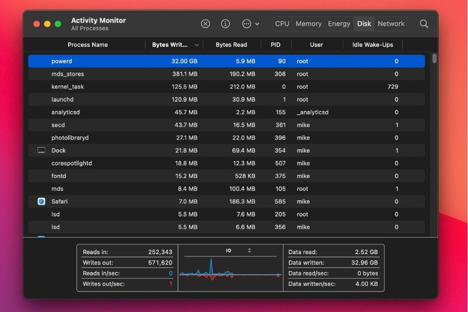Select the lsd process owned by root
The image size is (468, 312).
point(226,214)
